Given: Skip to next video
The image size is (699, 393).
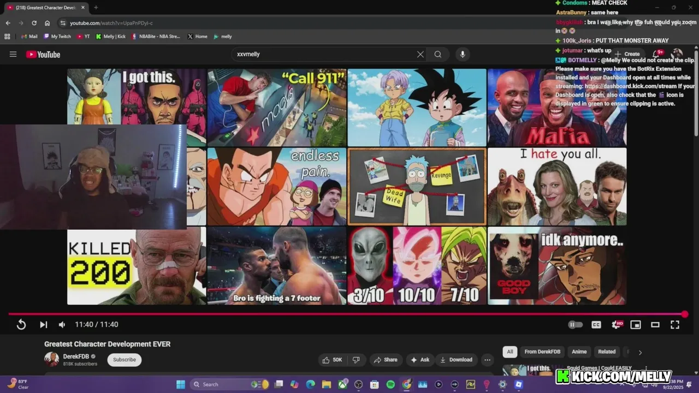Looking at the screenshot, I should (x=43, y=324).
